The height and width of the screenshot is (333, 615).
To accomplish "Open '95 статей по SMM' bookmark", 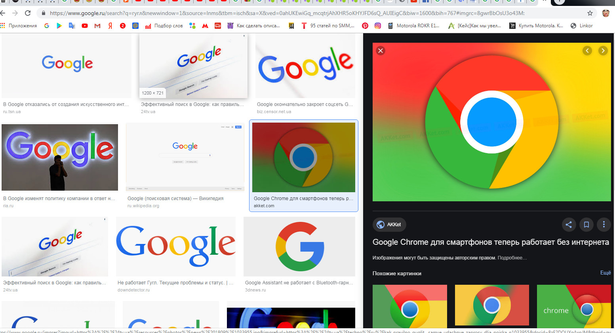I will (x=327, y=26).
